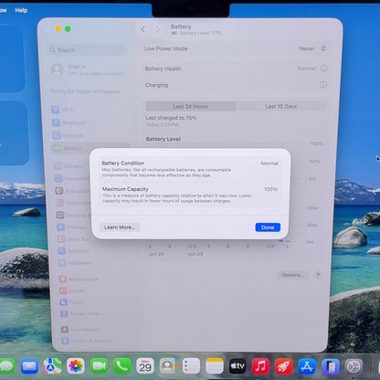Screen dimensions: 380x380
Task: Select Bluetooth in the sidebar
Action: (x=69, y=122)
